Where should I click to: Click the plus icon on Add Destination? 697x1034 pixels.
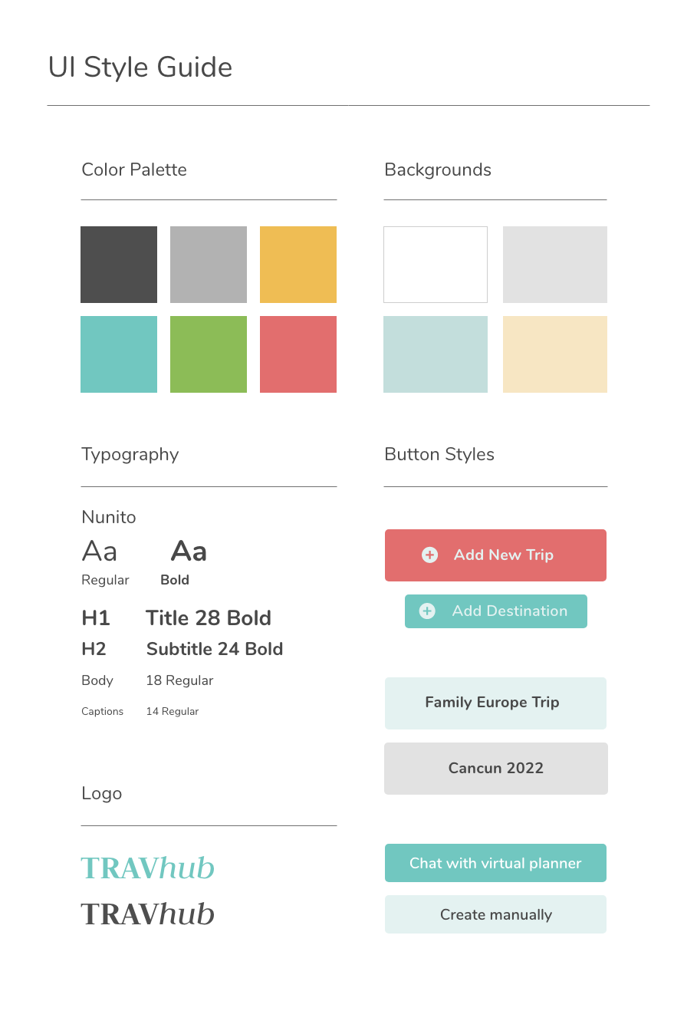pos(427,611)
